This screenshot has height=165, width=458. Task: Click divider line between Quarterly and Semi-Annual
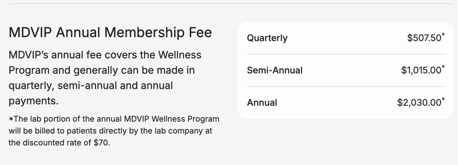346,54
